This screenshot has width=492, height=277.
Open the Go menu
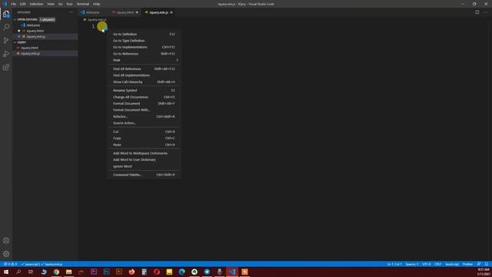point(60,4)
